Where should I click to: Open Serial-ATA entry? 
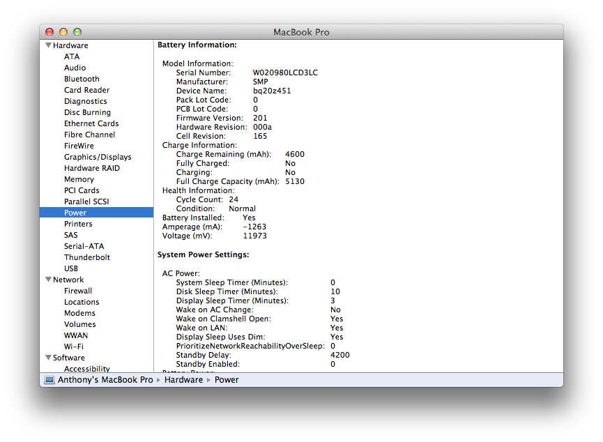click(x=84, y=246)
